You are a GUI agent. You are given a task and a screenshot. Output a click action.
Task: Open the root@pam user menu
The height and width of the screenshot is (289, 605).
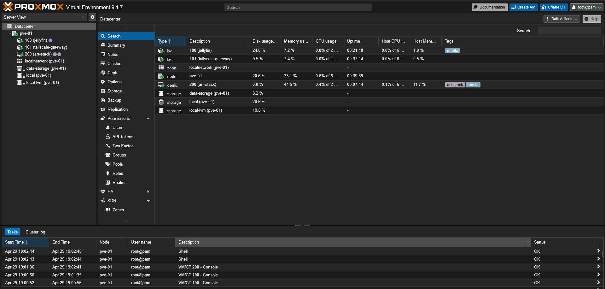click(x=587, y=7)
